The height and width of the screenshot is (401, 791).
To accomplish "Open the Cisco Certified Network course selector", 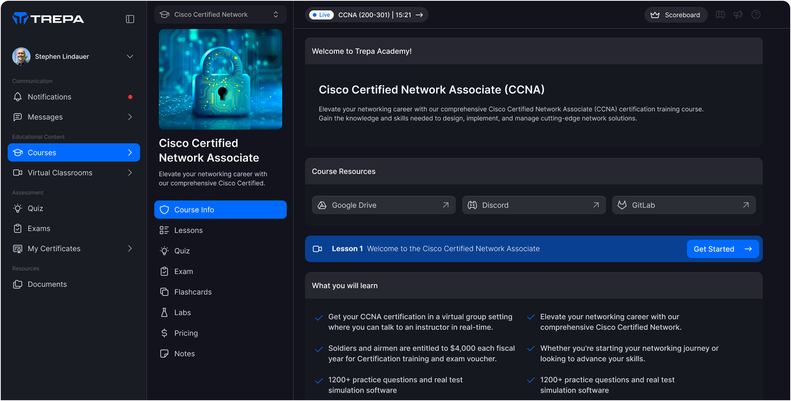I will coord(220,14).
